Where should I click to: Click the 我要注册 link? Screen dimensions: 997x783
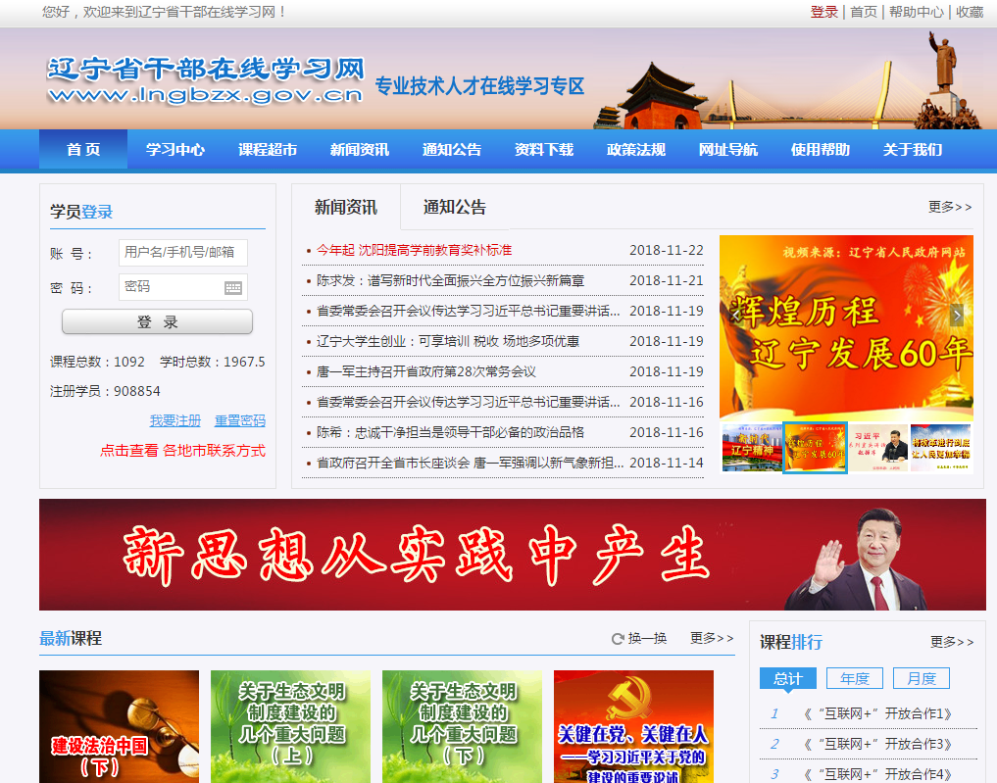(x=174, y=420)
